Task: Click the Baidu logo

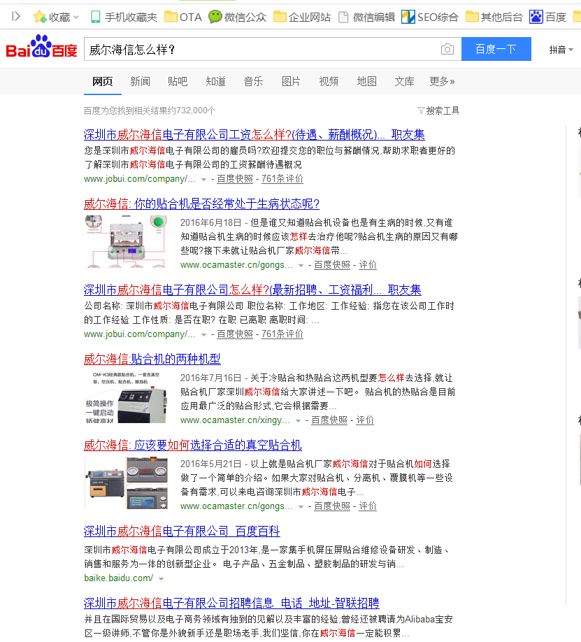Action: [x=41, y=47]
